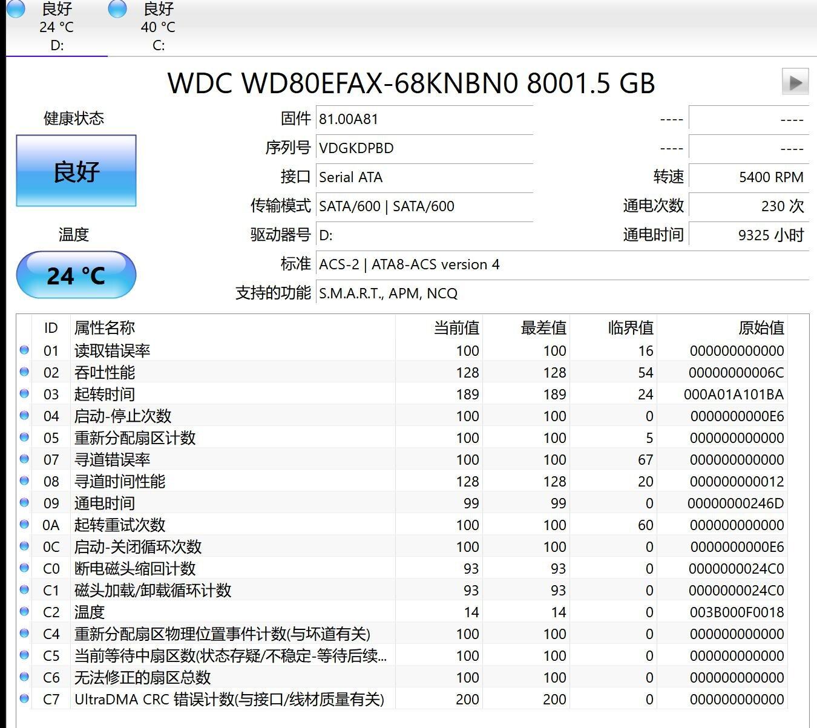Click the status dot for ID 02 吞吐性能
817x728 pixels.
[x=24, y=372]
